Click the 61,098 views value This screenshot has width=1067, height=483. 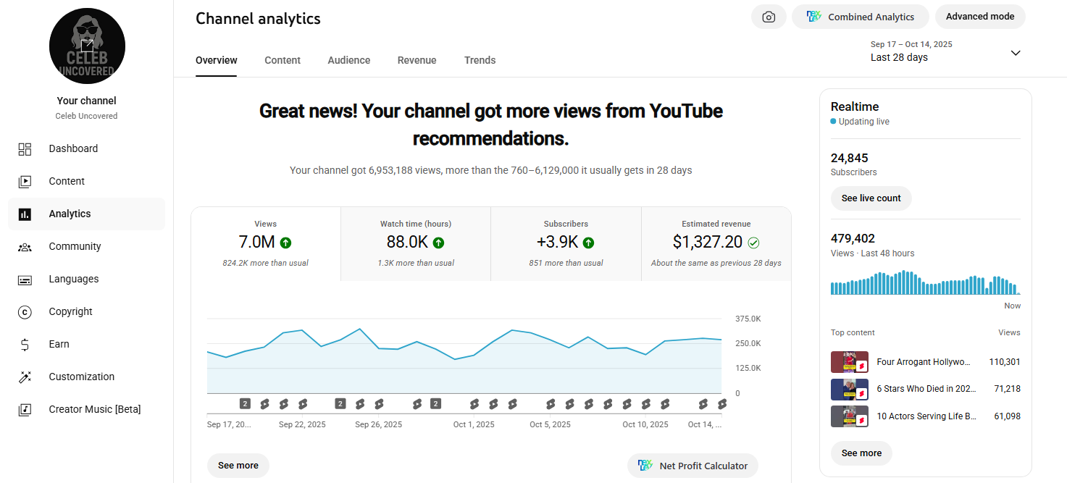click(x=1008, y=416)
